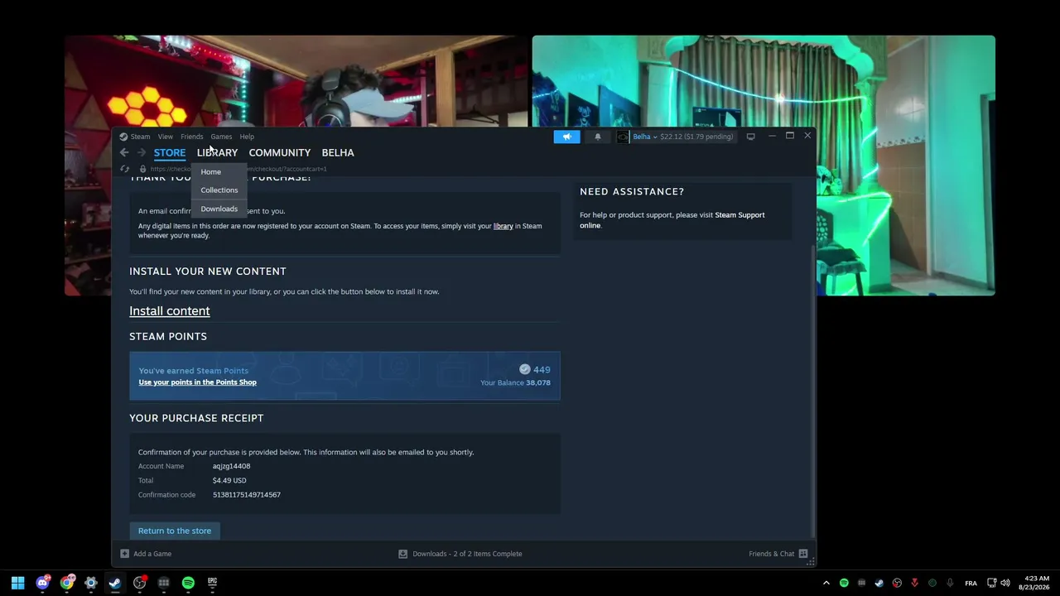Open Settings gear from the taskbar
Image resolution: width=1060 pixels, height=596 pixels.
click(x=91, y=583)
